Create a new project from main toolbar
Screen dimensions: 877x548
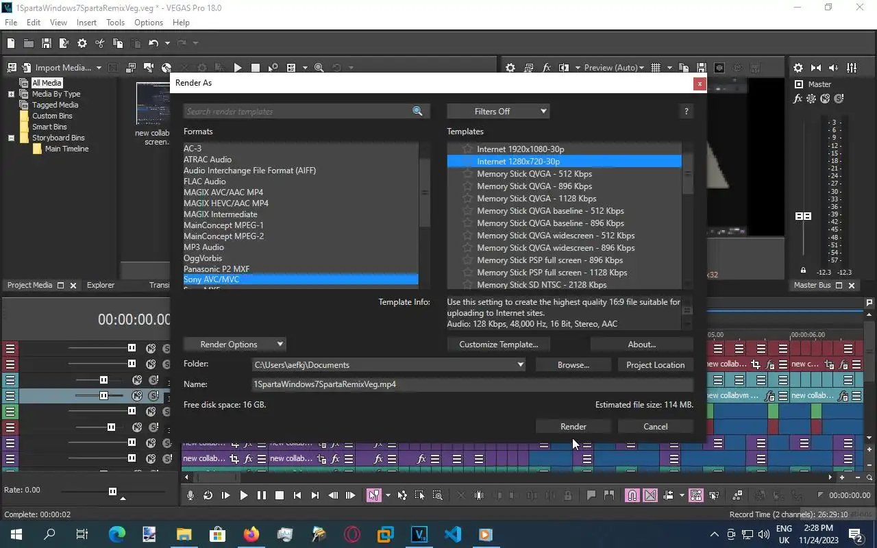click(x=11, y=43)
